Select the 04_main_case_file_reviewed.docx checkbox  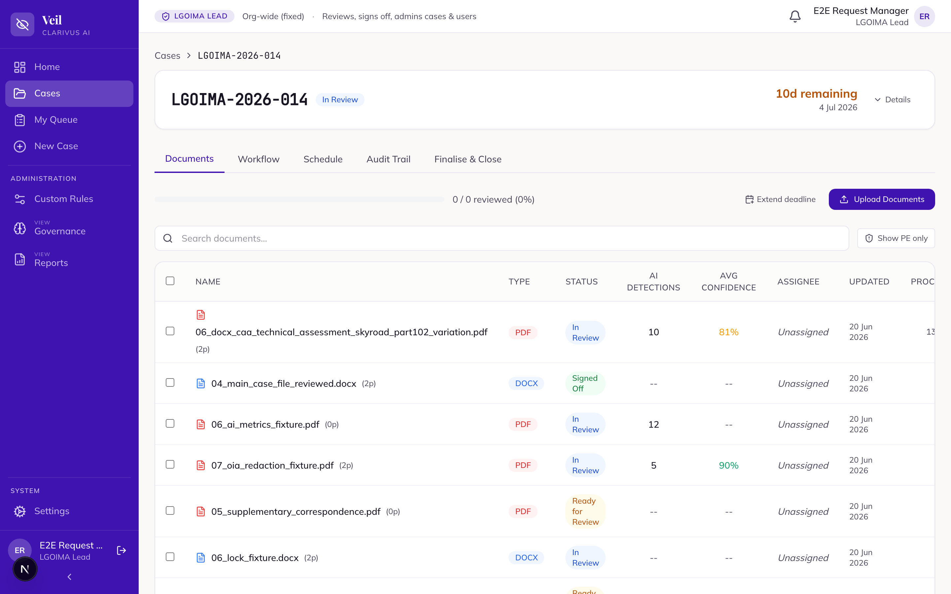point(170,383)
